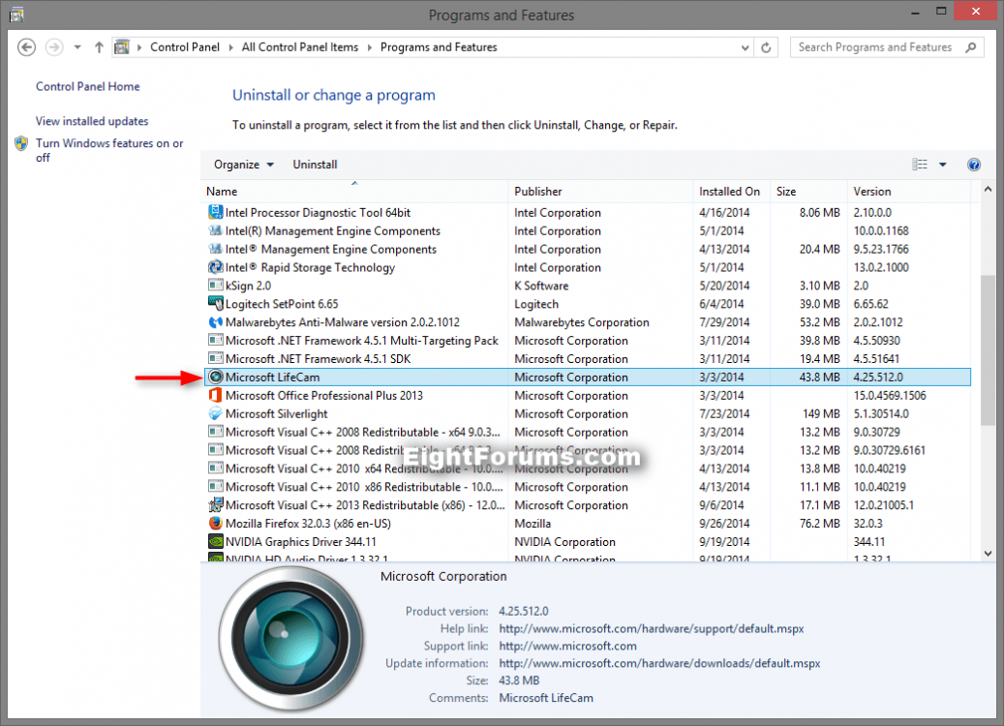The width and height of the screenshot is (1004, 726).
Task: Click Control Panel in breadcrumb
Action: (x=184, y=47)
